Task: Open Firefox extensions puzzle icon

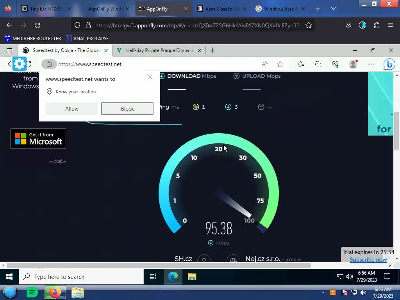Action: (377, 25)
